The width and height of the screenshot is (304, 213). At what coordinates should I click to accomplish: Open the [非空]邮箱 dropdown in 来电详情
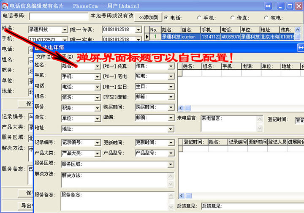pos(171,97)
